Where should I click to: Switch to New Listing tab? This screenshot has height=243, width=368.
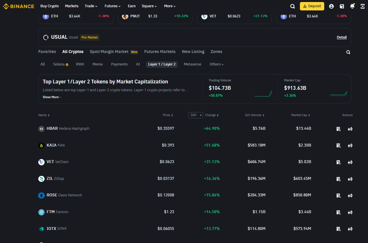(x=193, y=52)
